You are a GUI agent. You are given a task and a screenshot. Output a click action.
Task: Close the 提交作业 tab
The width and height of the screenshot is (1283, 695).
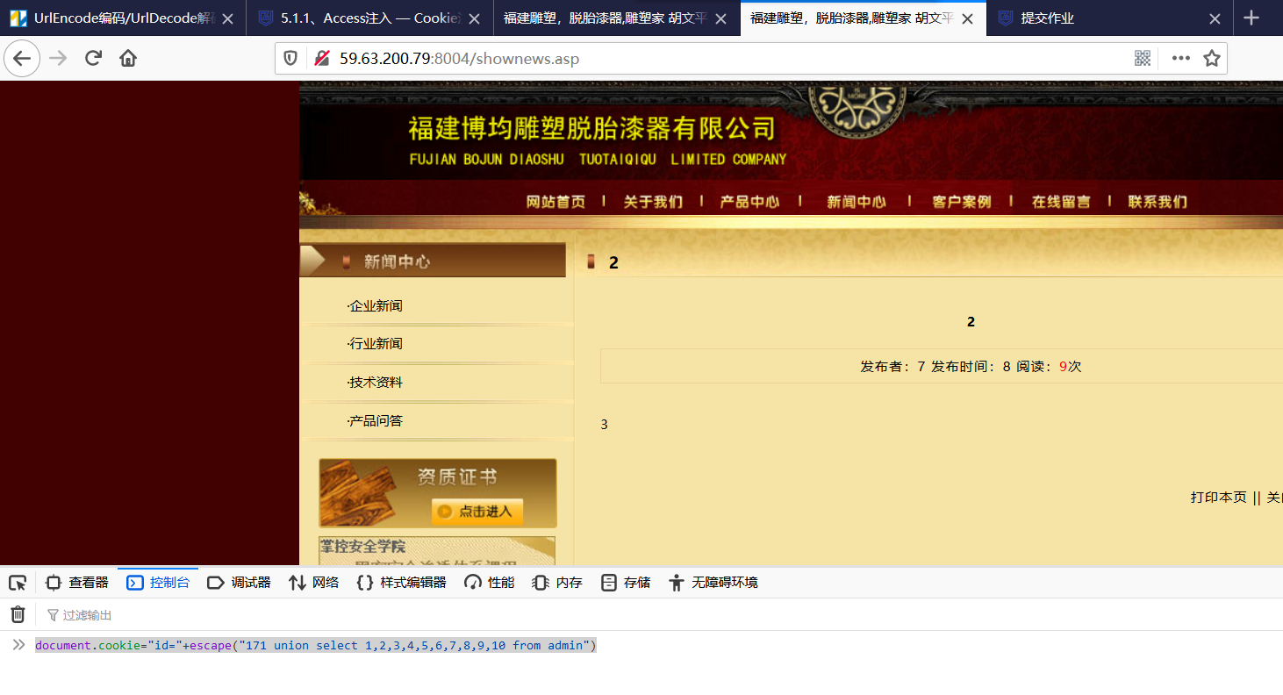(1215, 18)
